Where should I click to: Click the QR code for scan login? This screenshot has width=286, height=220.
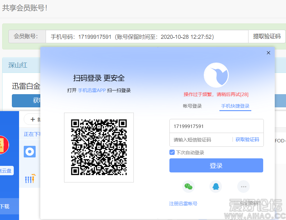pos(99,147)
